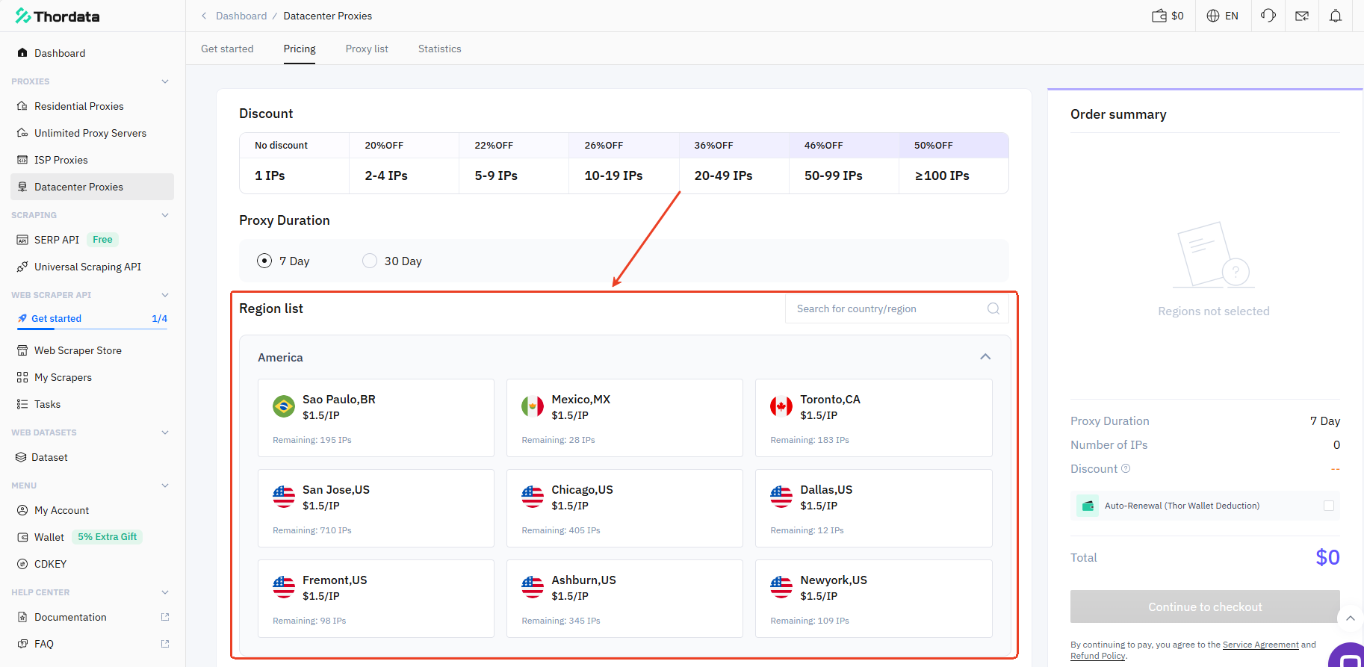
Task: Select the Sao Paulo,BR region card
Action: click(376, 418)
